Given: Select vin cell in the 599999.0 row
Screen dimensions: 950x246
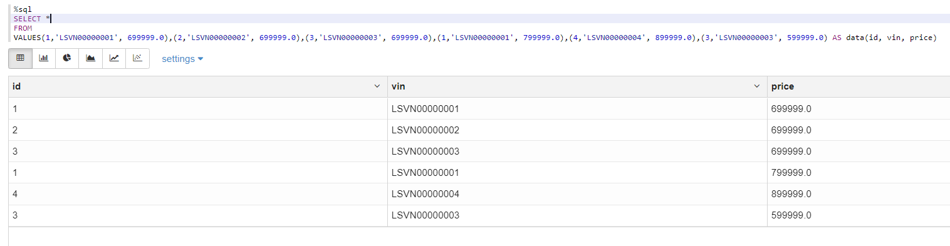Looking at the screenshot, I should point(577,215).
